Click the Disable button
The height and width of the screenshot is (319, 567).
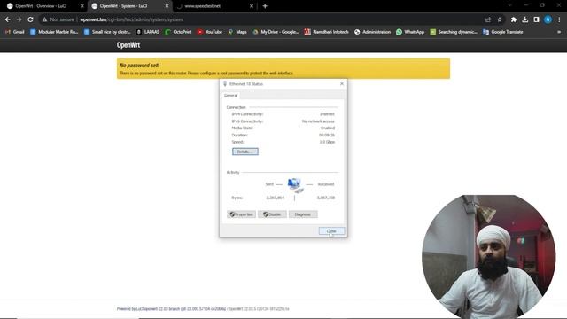272,214
